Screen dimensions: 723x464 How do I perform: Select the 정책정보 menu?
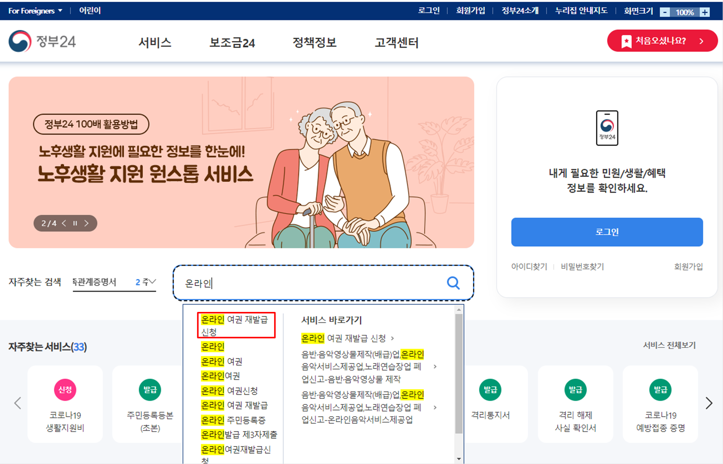tap(314, 43)
